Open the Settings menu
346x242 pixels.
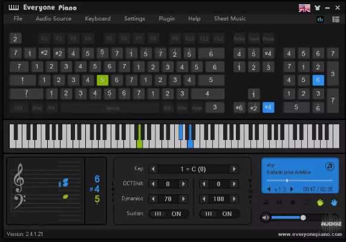click(x=134, y=19)
